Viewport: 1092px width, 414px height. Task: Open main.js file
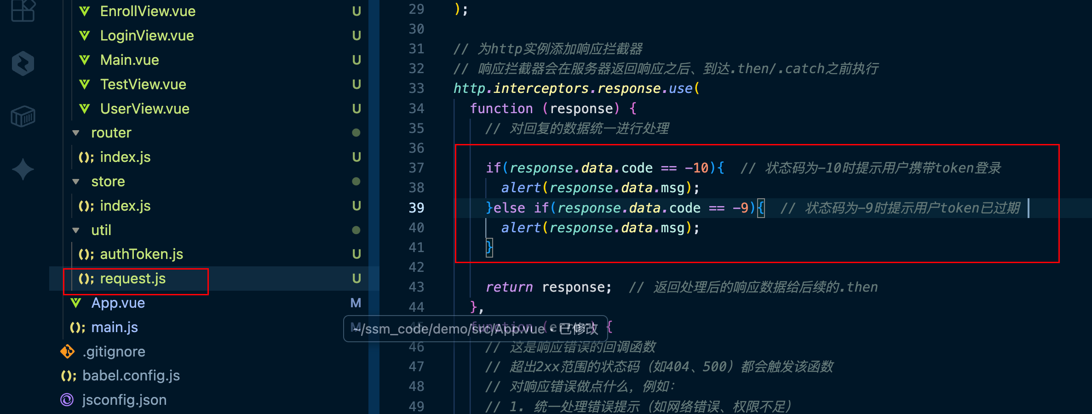115,328
